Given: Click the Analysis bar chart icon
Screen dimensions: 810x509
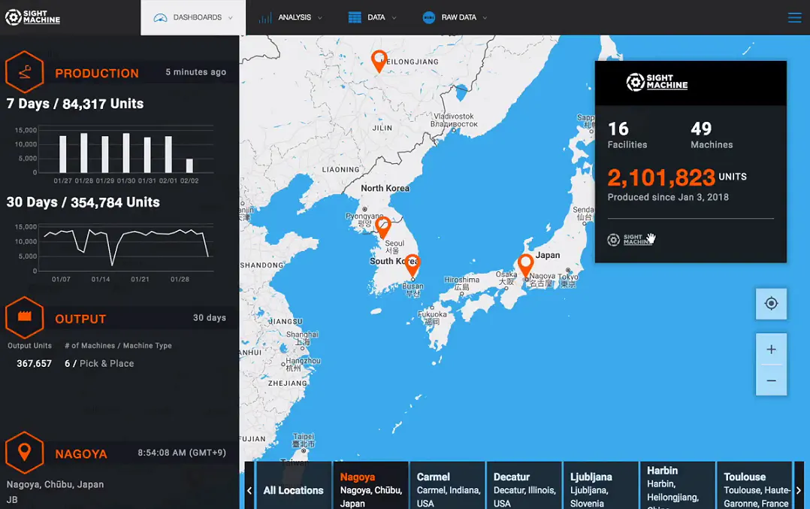Looking at the screenshot, I should [265, 18].
